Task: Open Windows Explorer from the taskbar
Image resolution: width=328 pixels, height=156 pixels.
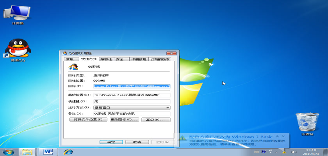Action: (x=27, y=151)
